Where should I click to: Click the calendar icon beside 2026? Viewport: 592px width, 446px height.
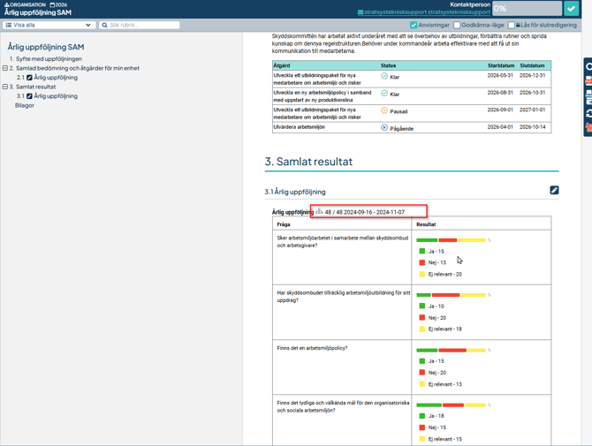pyautogui.click(x=52, y=5)
